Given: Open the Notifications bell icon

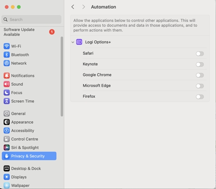Looking at the screenshot, I should (6, 76).
